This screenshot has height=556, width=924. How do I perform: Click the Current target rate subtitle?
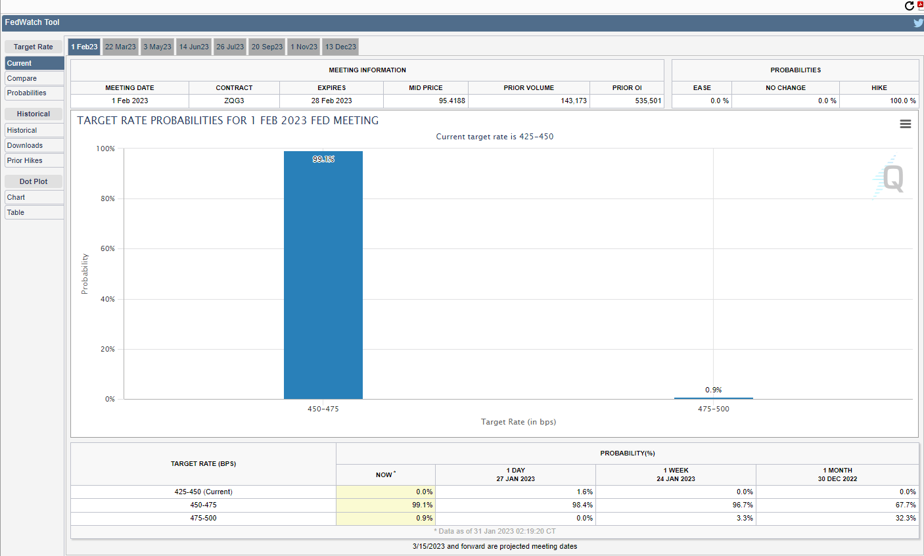click(495, 137)
